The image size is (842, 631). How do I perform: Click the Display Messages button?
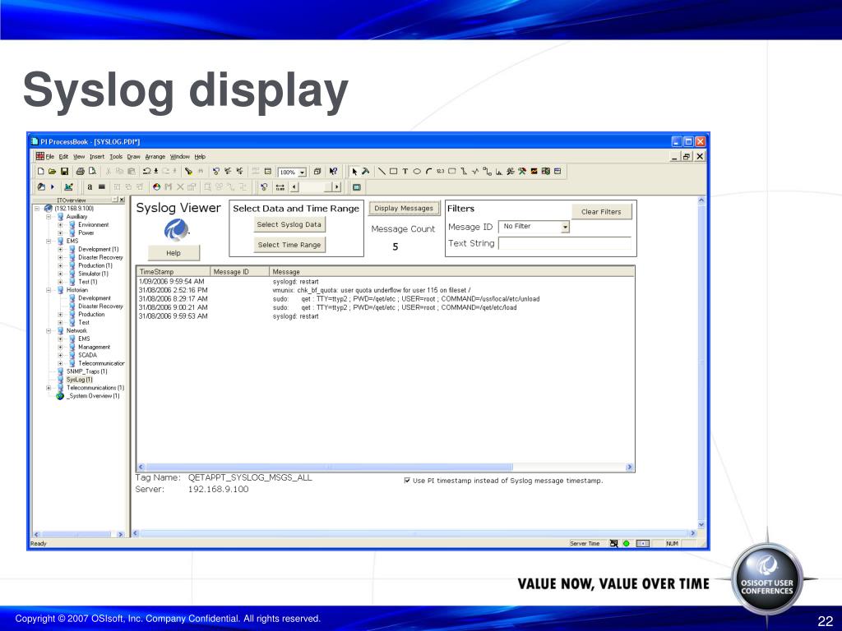[x=404, y=208]
